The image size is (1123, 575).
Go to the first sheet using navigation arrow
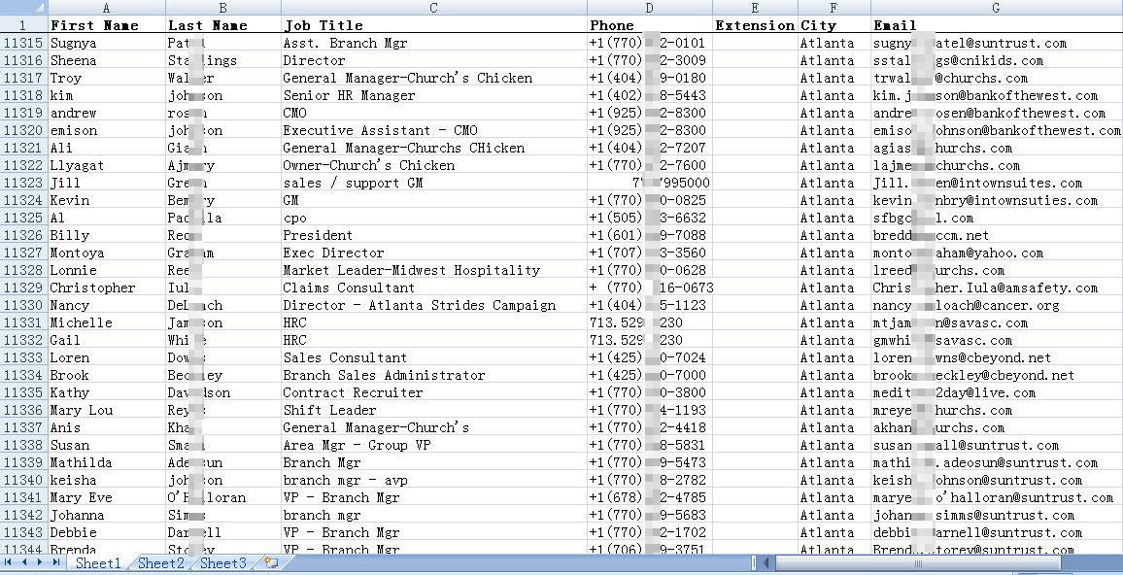(8, 562)
